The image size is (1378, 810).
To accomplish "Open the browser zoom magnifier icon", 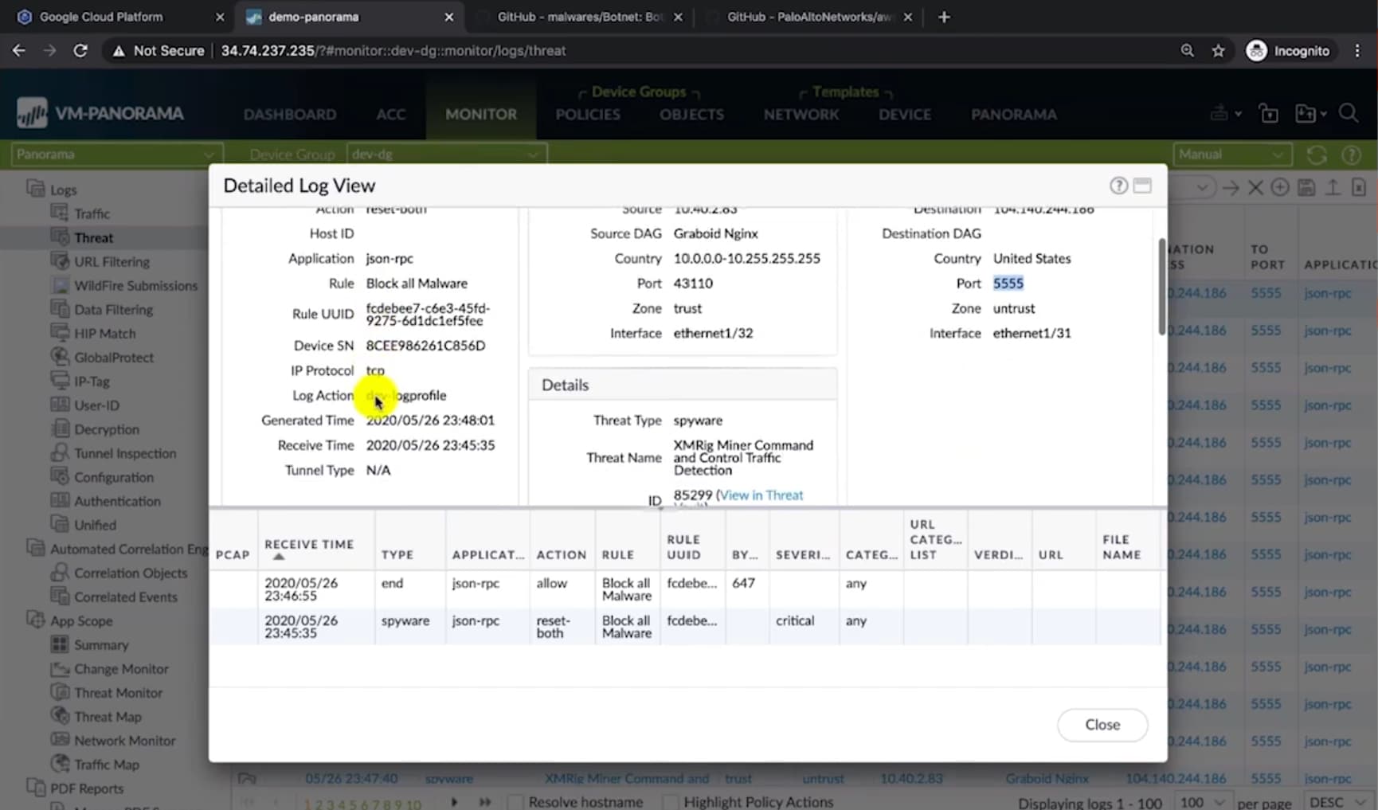I will click(x=1188, y=50).
